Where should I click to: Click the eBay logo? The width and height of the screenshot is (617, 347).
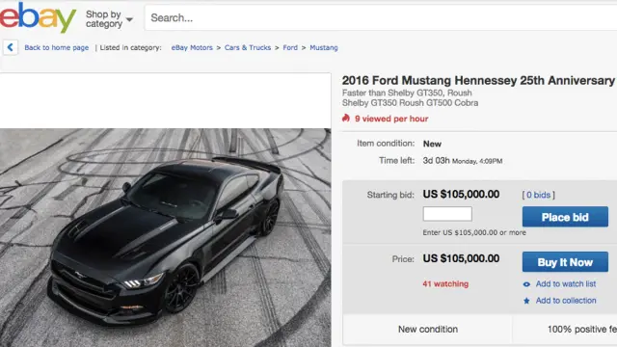click(38, 17)
